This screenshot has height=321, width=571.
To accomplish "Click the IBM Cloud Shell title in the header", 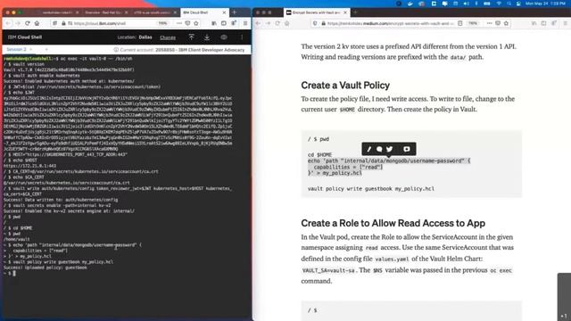I will coord(25,37).
